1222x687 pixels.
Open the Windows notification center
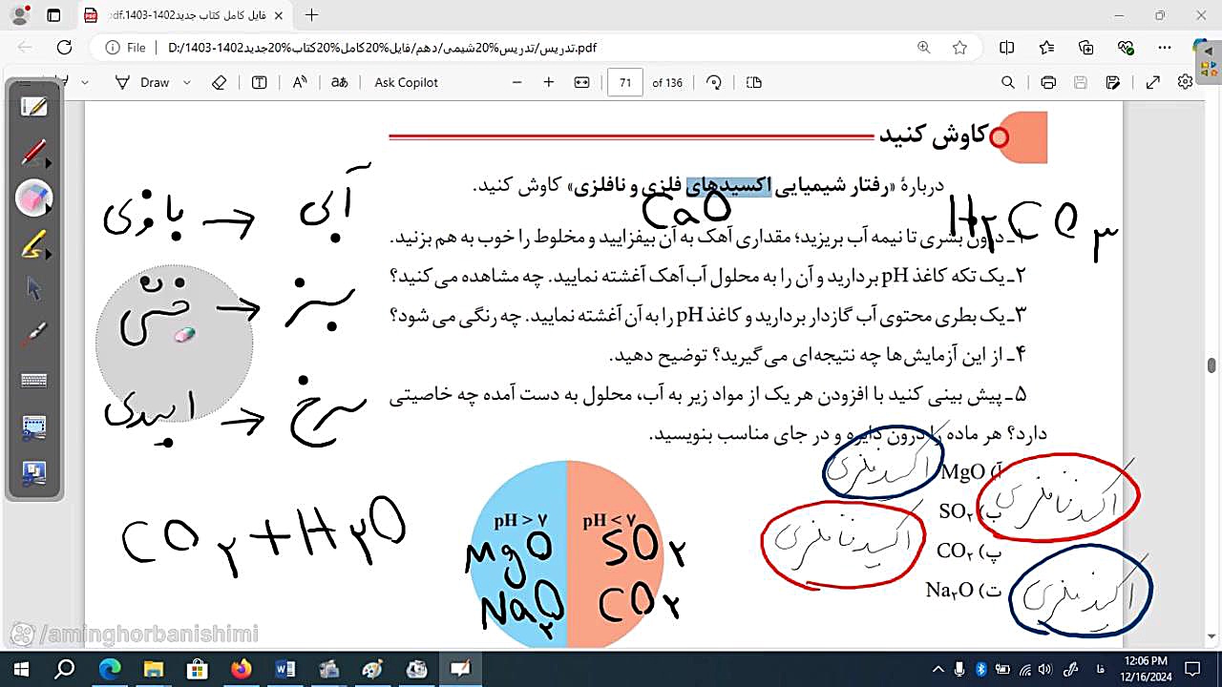tap(1192, 669)
